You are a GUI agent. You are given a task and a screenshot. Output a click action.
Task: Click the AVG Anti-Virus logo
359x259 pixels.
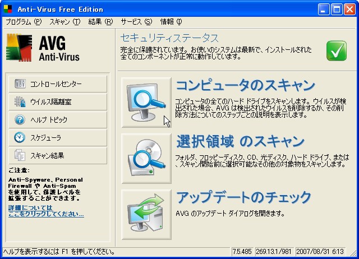click(x=43, y=48)
